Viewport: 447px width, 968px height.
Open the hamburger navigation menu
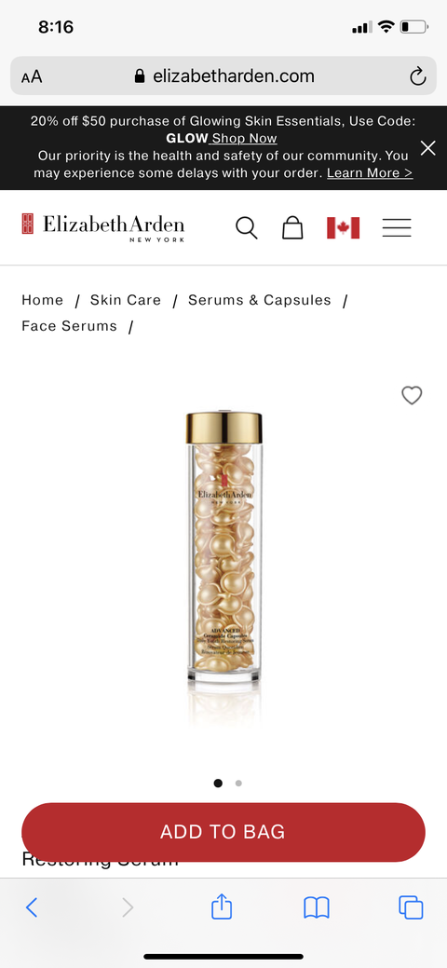click(397, 228)
